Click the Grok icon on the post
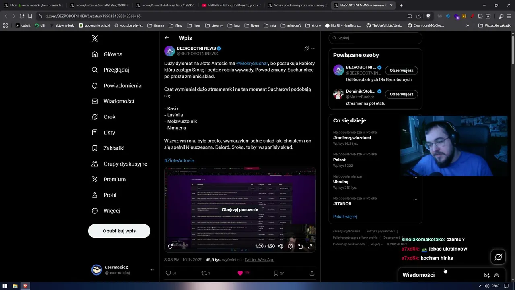Viewport: 515px width, 290px height. (x=306, y=48)
